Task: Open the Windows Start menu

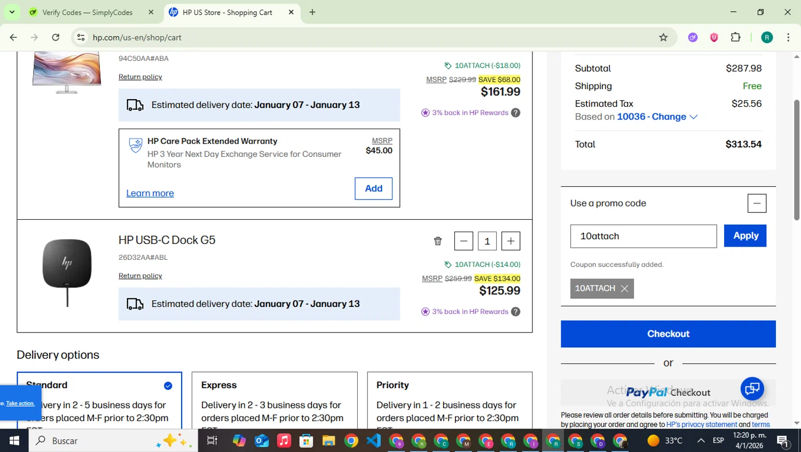Action: coord(14,441)
